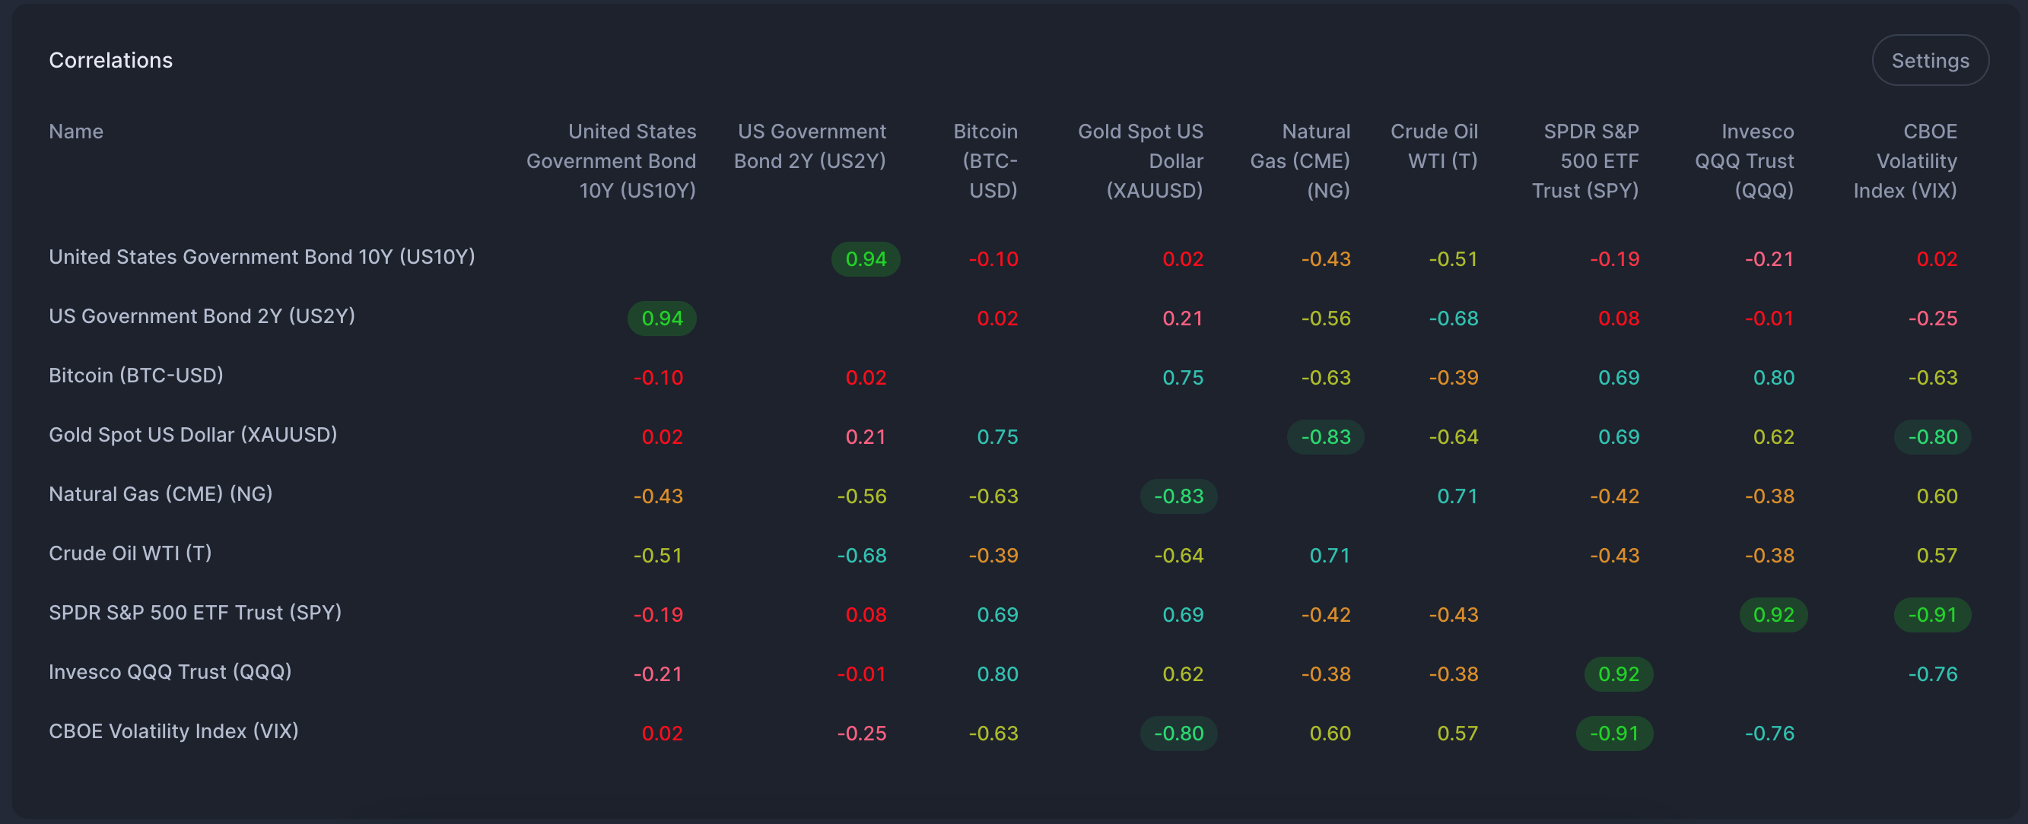This screenshot has height=824, width=2028.
Task: Click 0.60 in the Natural Gas row
Action: coord(1937,496)
